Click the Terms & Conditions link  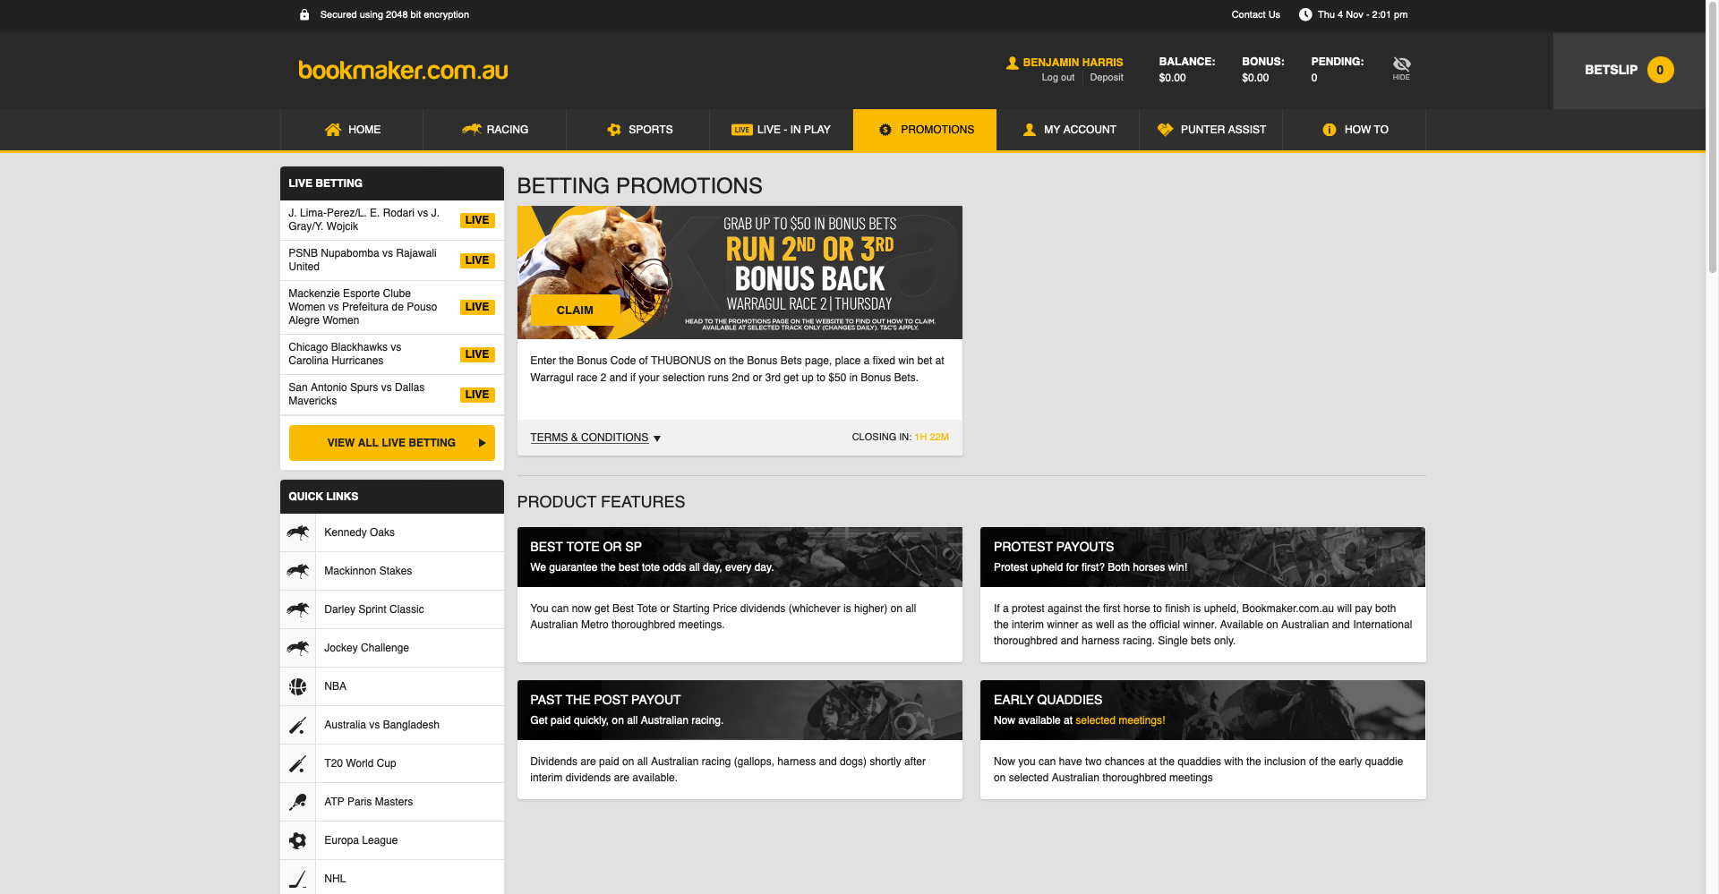pyautogui.click(x=589, y=438)
